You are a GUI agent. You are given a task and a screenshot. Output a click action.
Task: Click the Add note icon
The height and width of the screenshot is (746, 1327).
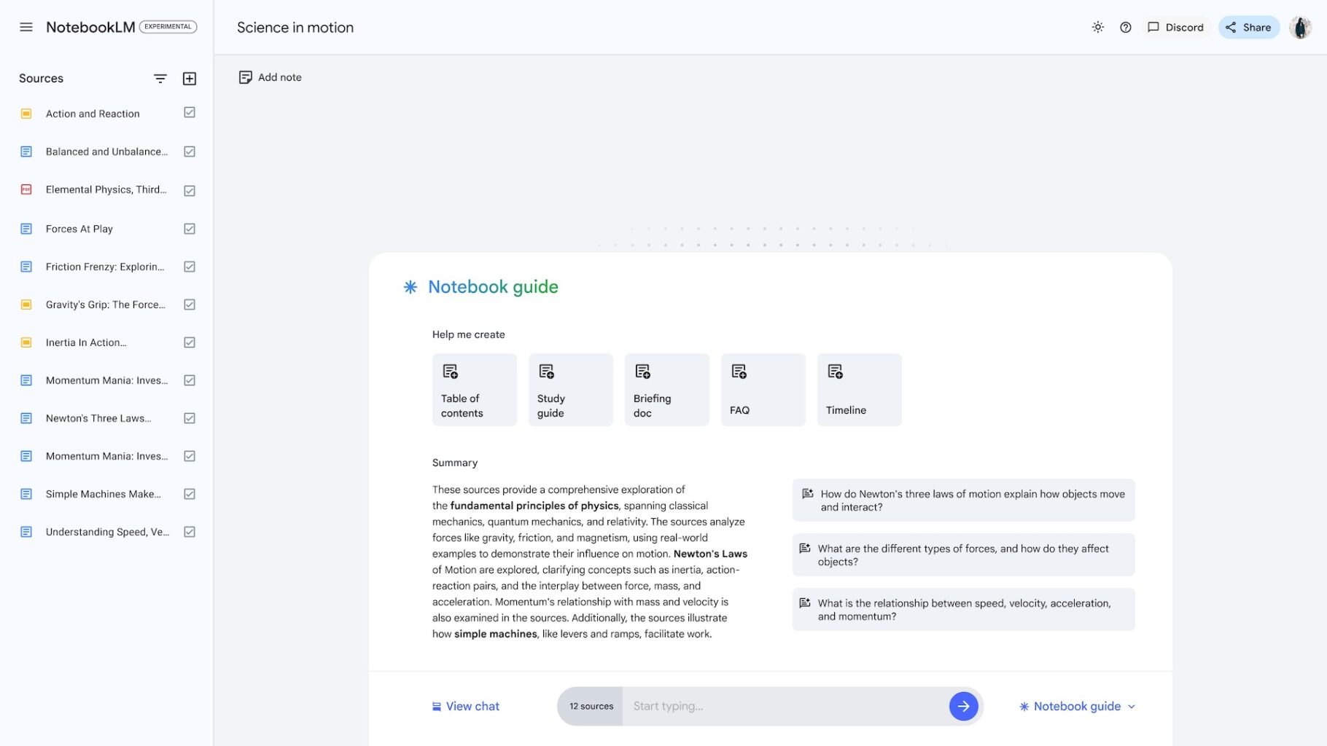(x=246, y=77)
